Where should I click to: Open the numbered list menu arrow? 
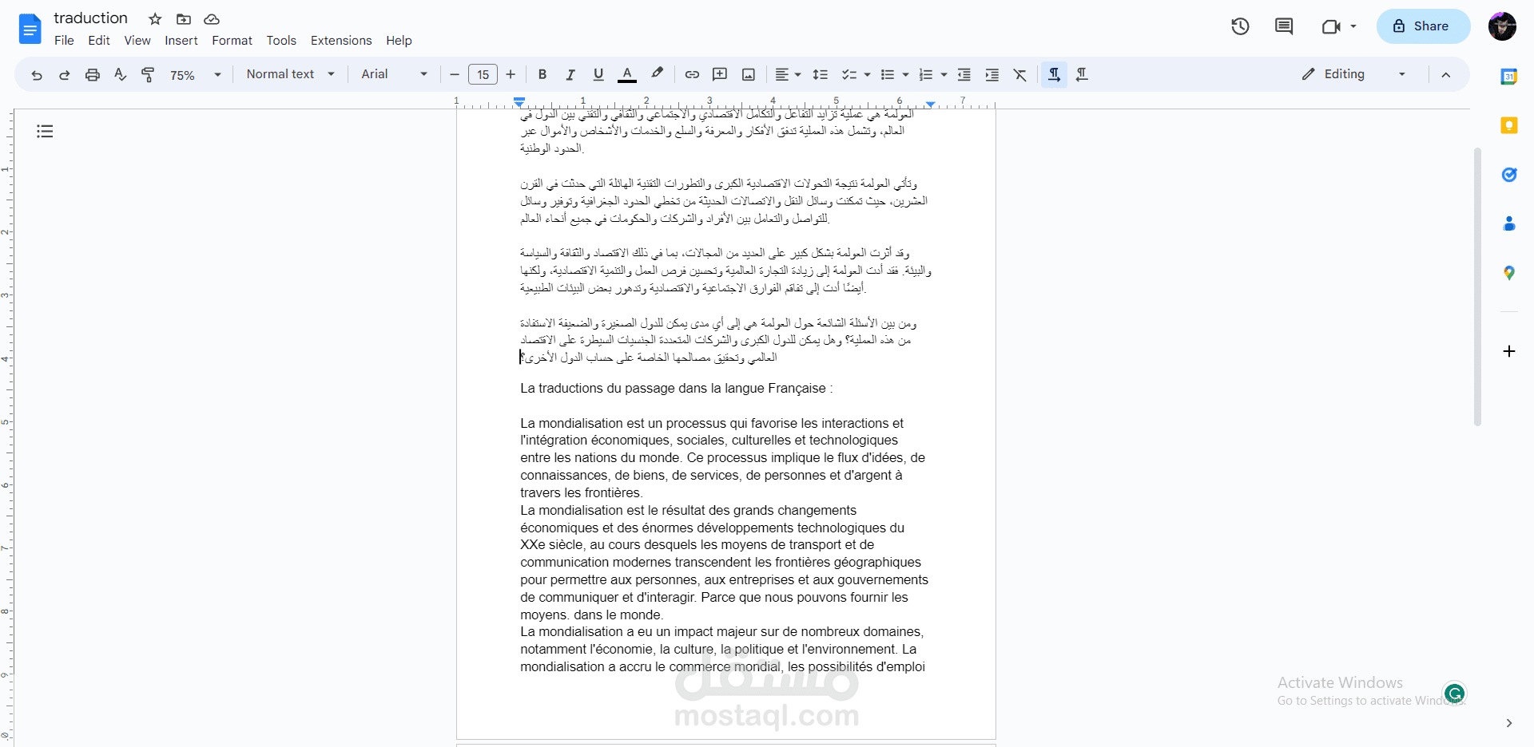944,74
